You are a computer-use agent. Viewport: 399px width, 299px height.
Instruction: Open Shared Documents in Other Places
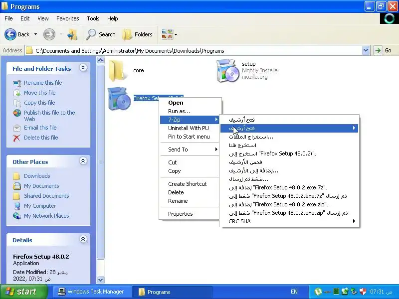click(46, 195)
